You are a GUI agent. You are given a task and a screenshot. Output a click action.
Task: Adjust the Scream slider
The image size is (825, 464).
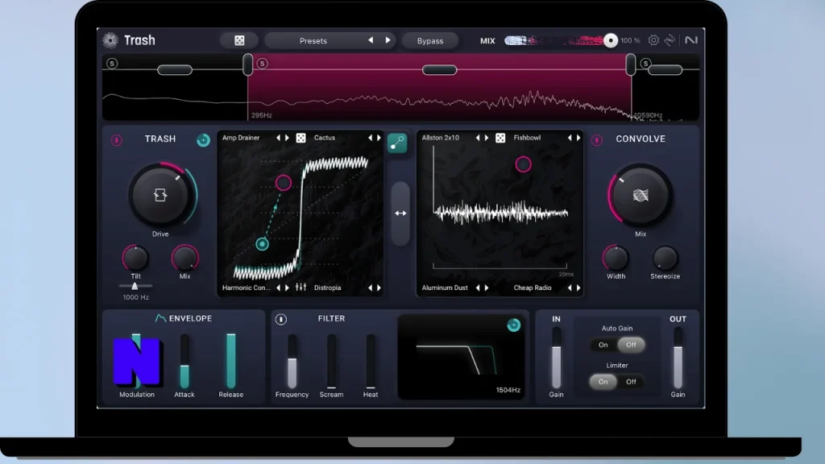click(331, 362)
